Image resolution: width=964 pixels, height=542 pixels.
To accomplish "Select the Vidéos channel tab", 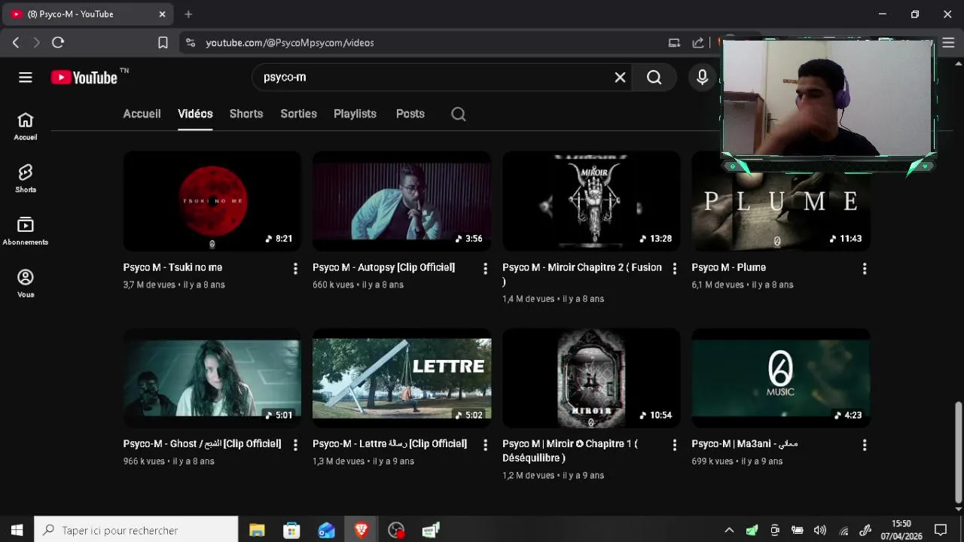I will (195, 114).
